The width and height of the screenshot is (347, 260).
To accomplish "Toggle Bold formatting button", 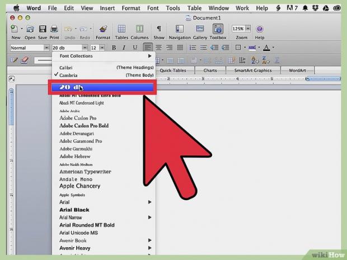I will 114,48.
